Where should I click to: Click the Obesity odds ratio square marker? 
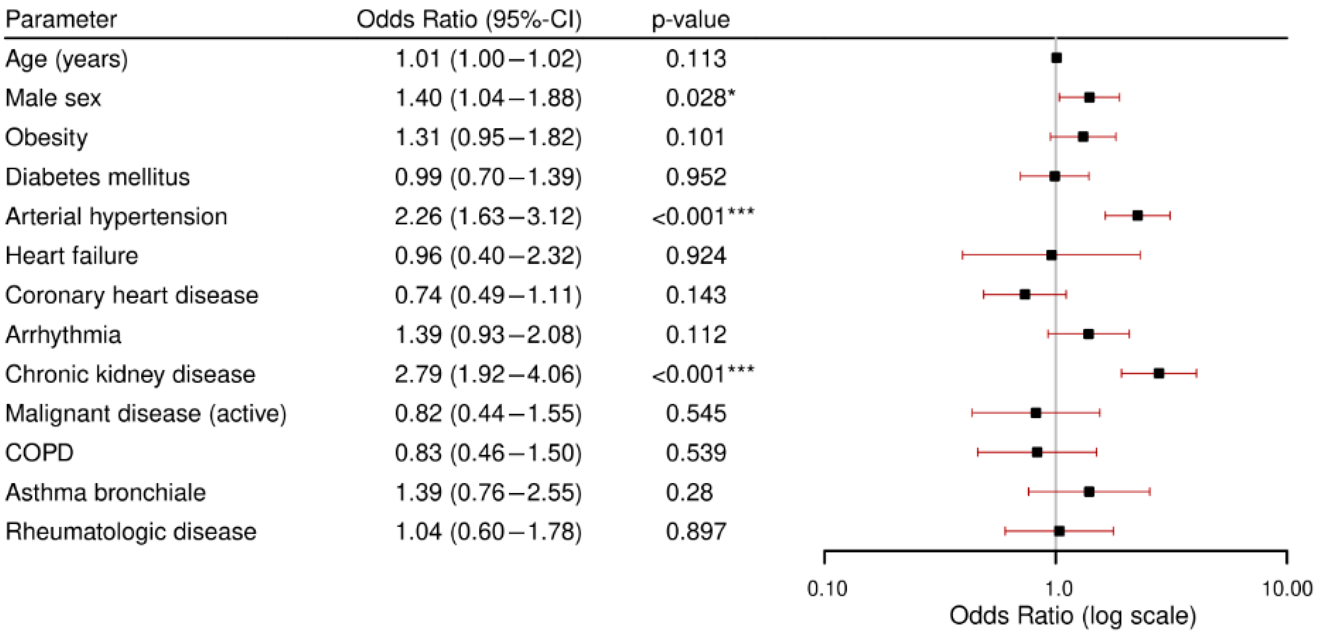click(1083, 137)
